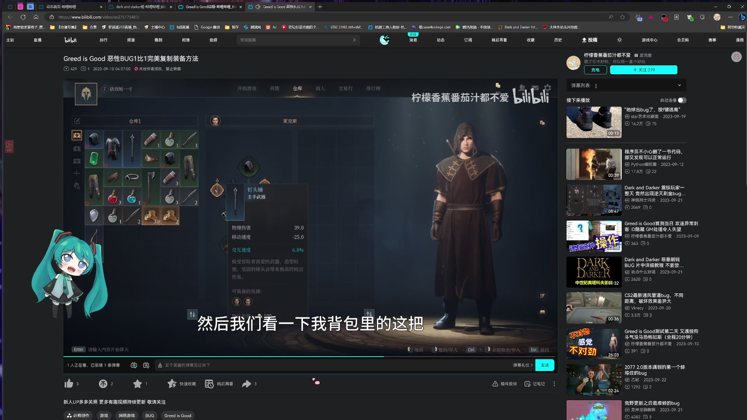Image resolution: width=747 pixels, height=420 pixels.
Task: Open 收藏 favorites menu
Action: (x=531, y=40)
